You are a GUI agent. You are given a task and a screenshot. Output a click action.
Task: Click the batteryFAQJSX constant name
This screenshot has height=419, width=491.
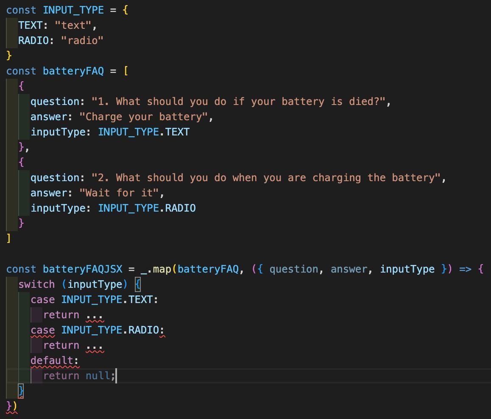click(84, 269)
